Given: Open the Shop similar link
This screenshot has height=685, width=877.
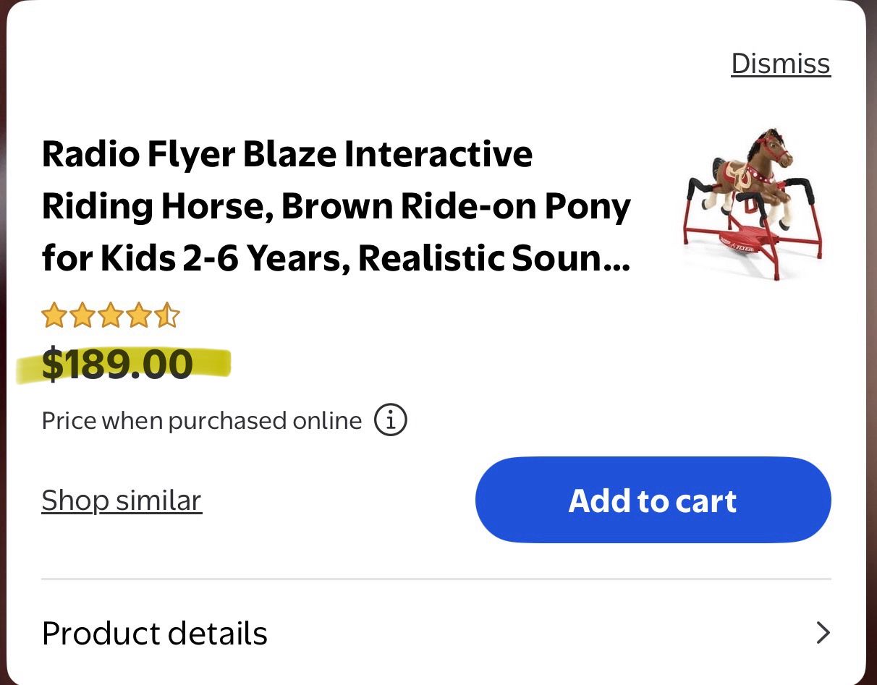Looking at the screenshot, I should (122, 501).
